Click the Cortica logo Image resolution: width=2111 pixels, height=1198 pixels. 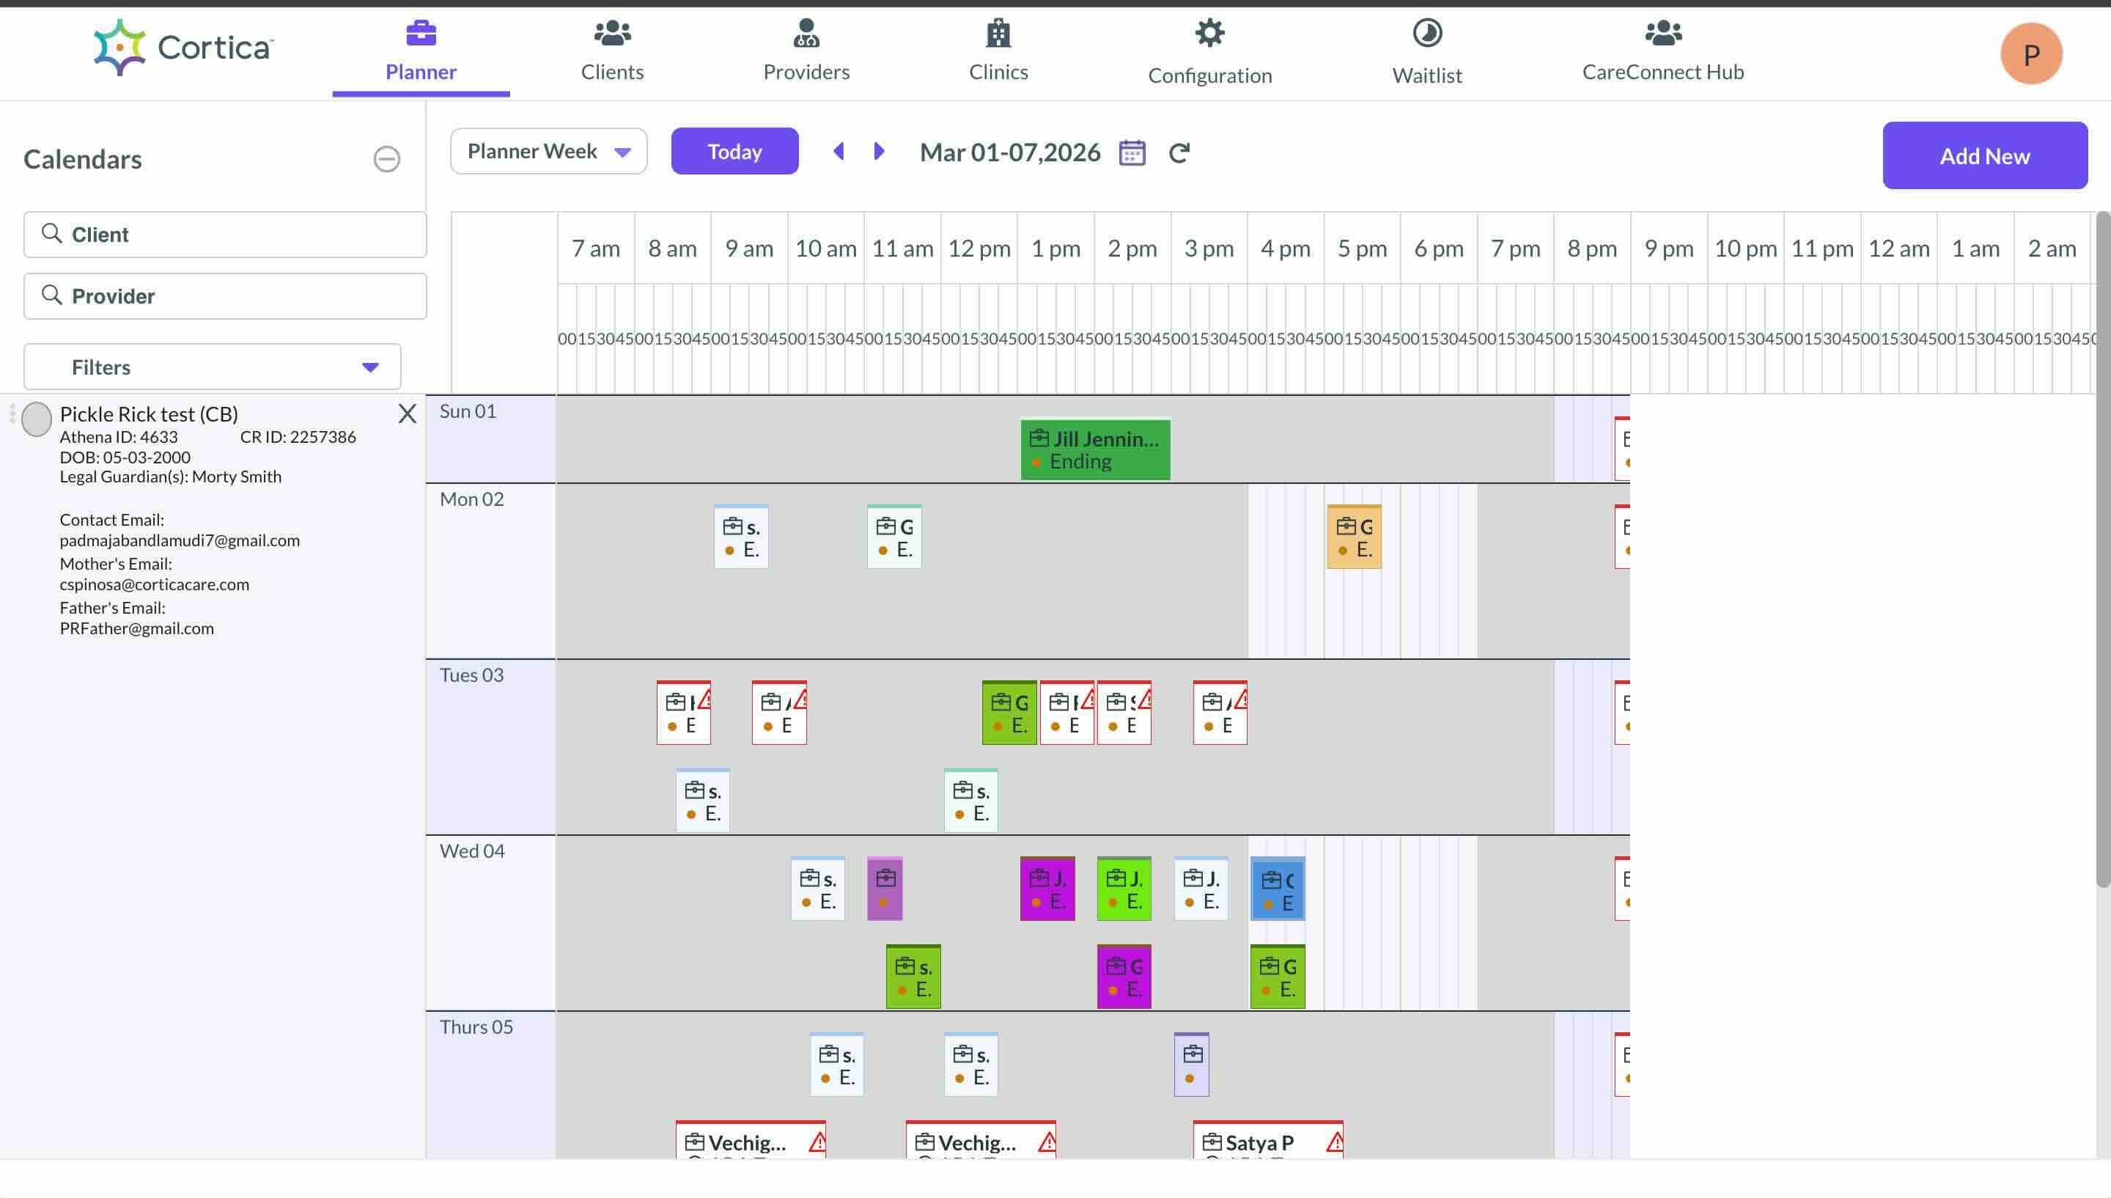[183, 48]
